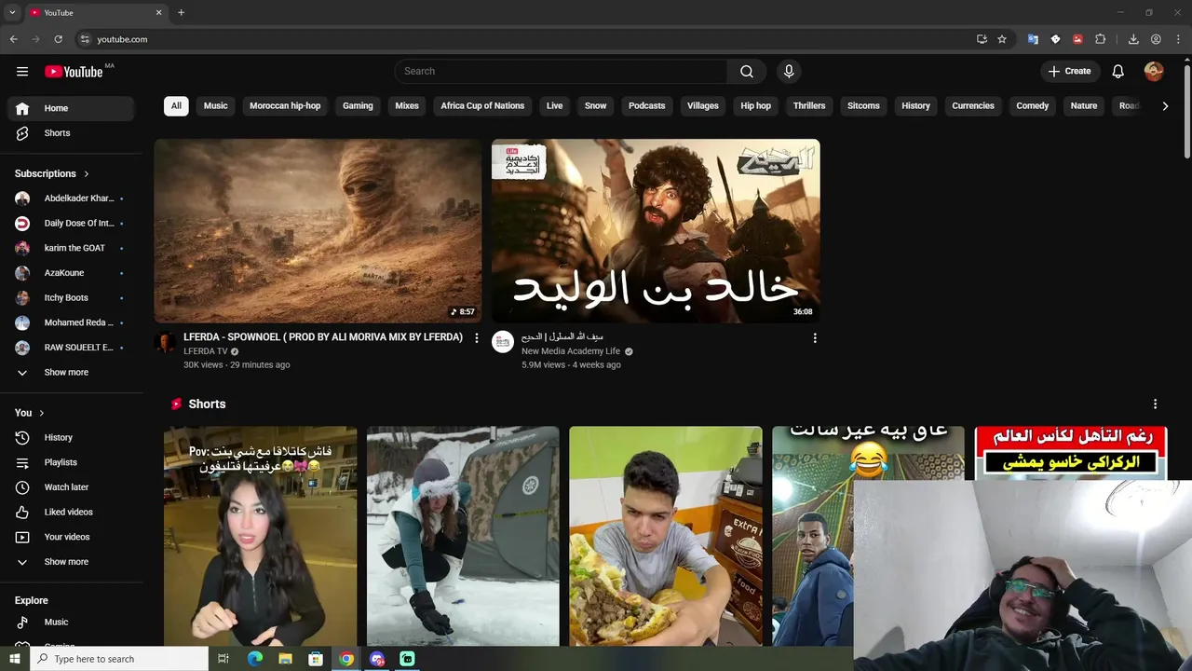The height and width of the screenshot is (671, 1192).
Task: Open Your videos
Action: click(x=71, y=537)
